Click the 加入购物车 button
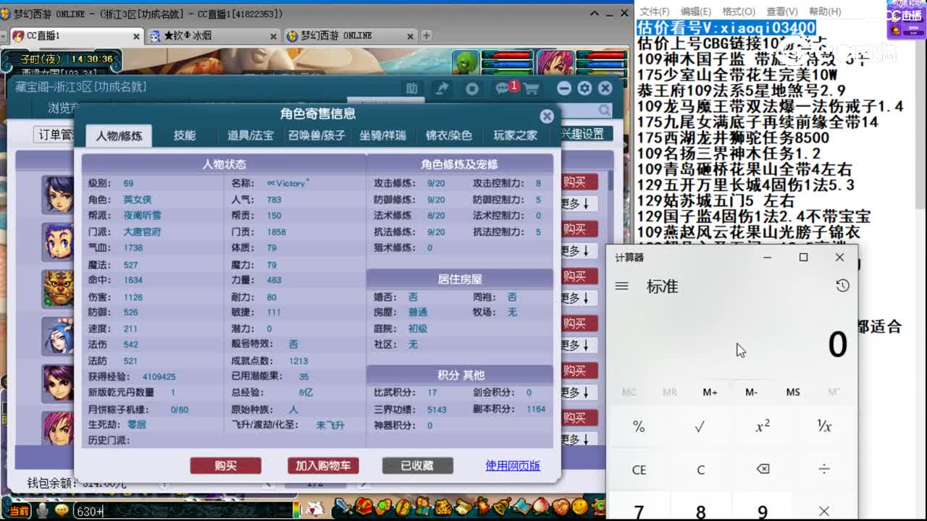Screen dimensions: 927x521 [x=323, y=465]
